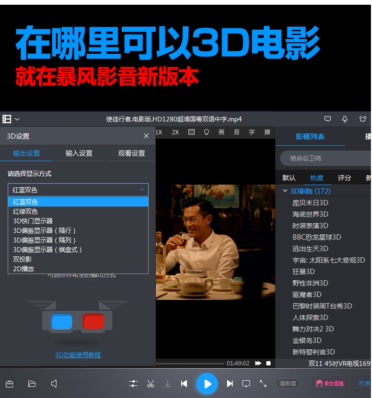Toggle fullscreen with the expand arrows icon
Image resolution: width=372 pixels, height=398 pixels.
coord(263,384)
